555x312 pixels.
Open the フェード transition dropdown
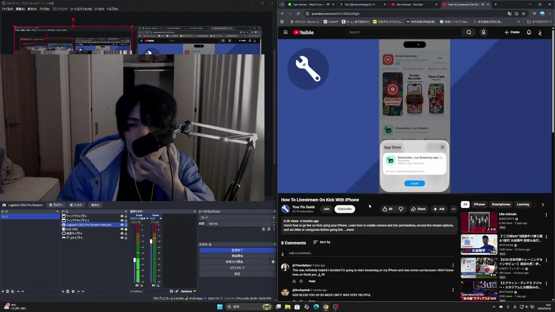(x=237, y=218)
